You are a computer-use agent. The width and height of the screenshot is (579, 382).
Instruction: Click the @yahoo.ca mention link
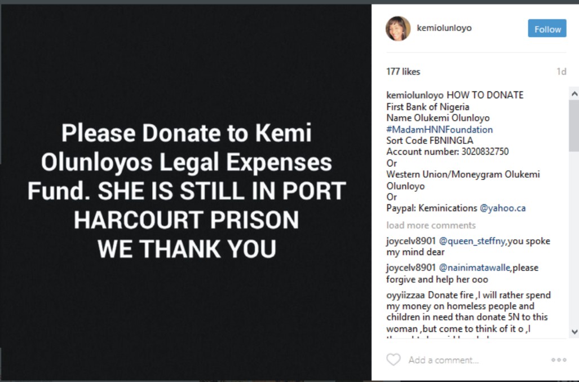click(502, 208)
